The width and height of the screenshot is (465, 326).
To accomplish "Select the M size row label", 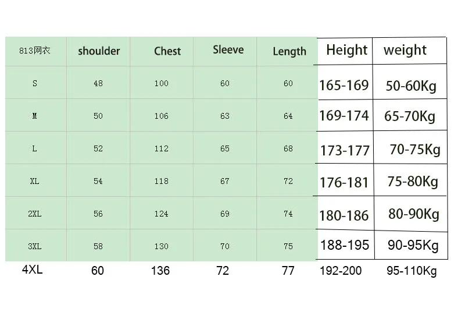I will 35,116.
